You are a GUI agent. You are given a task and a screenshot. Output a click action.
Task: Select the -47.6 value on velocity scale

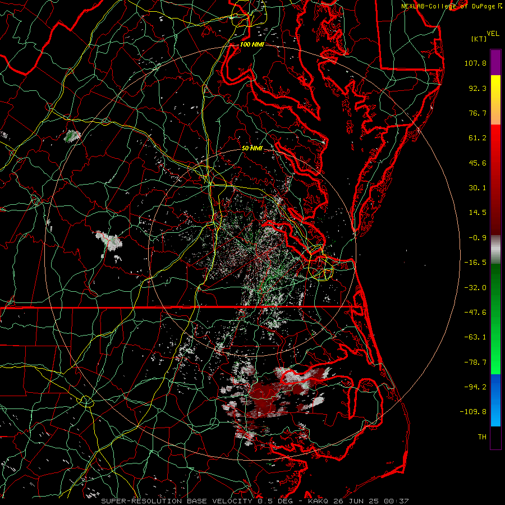(475, 313)
